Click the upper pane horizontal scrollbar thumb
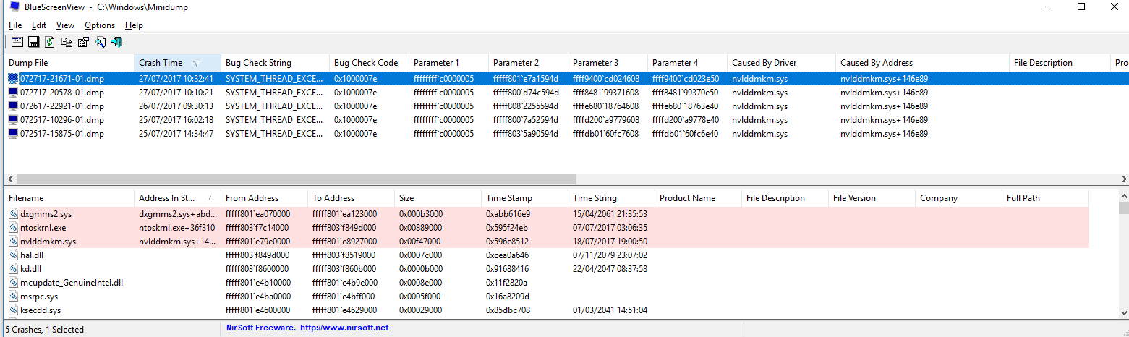Image resolution: width=1129 pixels, height=337 pixels. coord(296,179)
